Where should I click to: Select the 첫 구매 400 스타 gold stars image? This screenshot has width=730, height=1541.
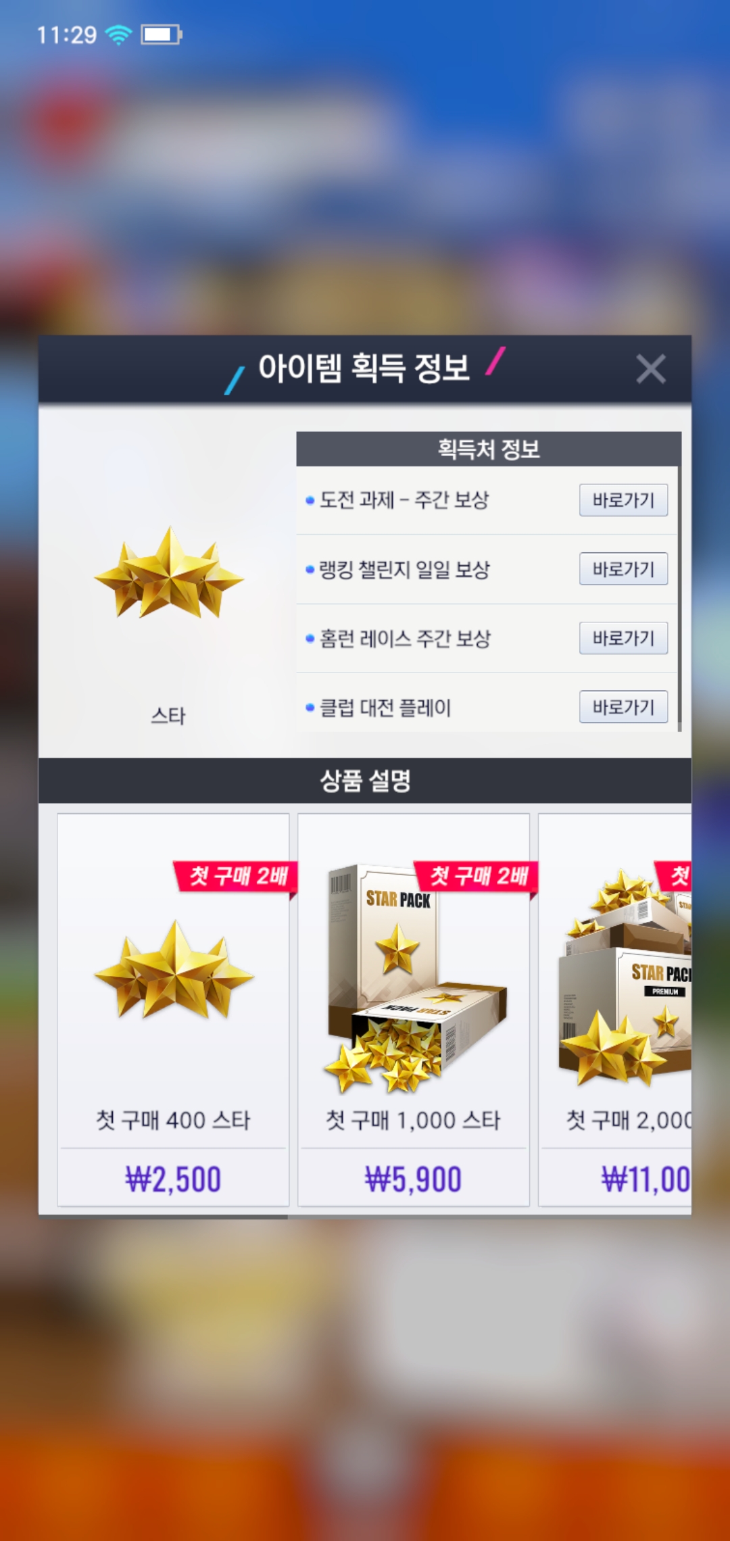point(174,969)
